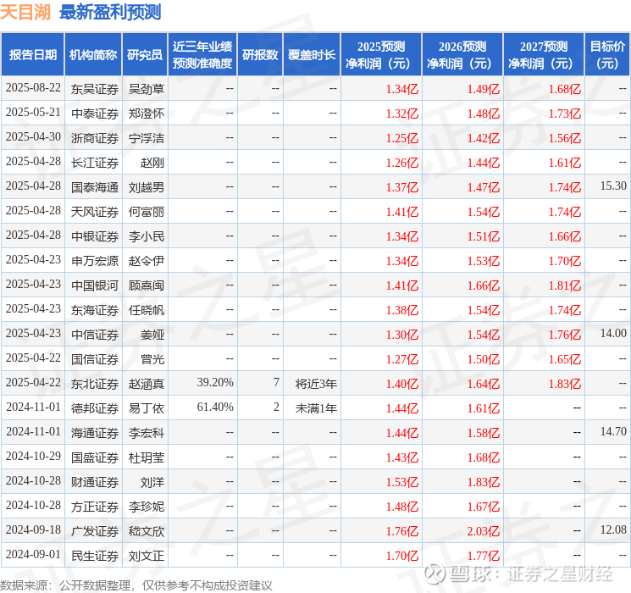
Task: Click analyst name 宁浮洁
Action: 146,138
